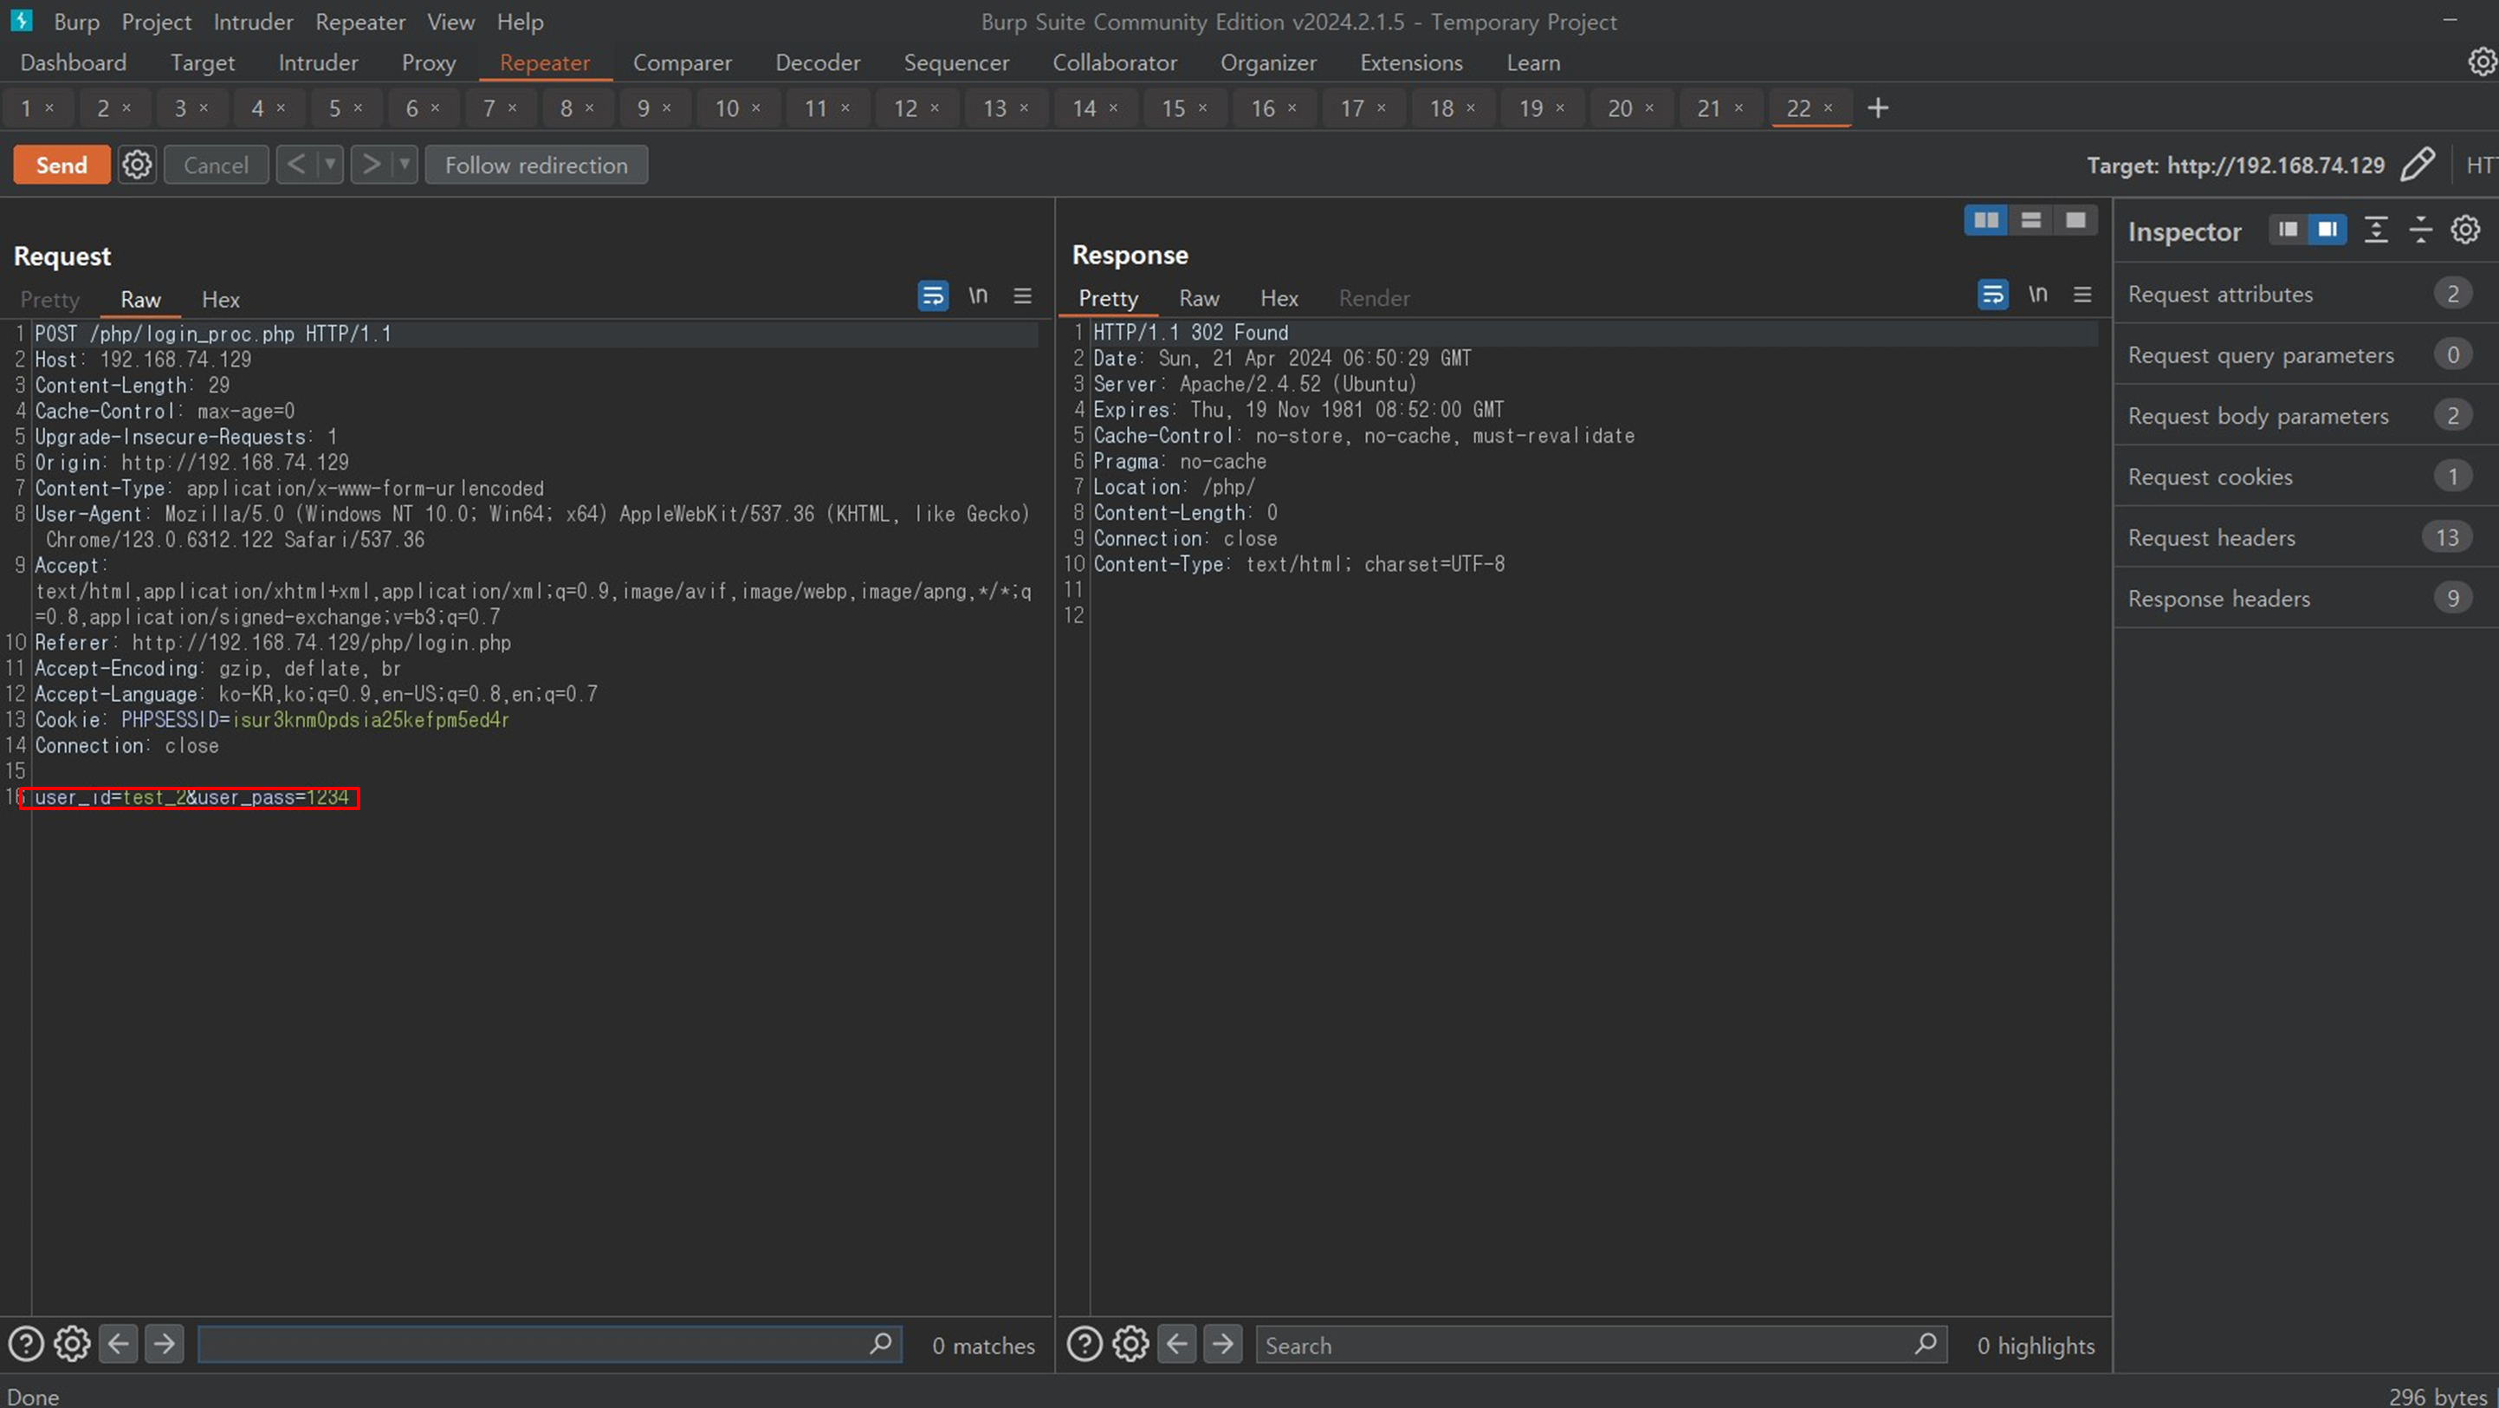Open Request search help icon

point(26,1345)
